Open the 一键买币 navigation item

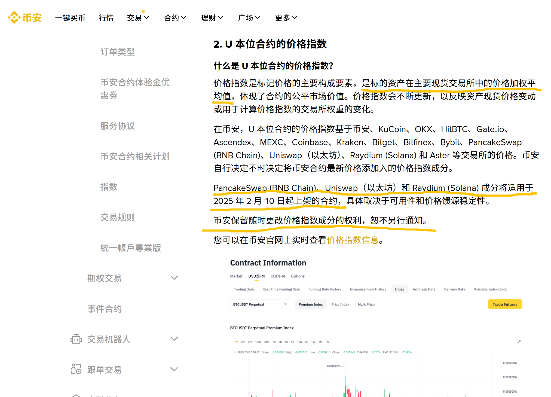[70, 18]
